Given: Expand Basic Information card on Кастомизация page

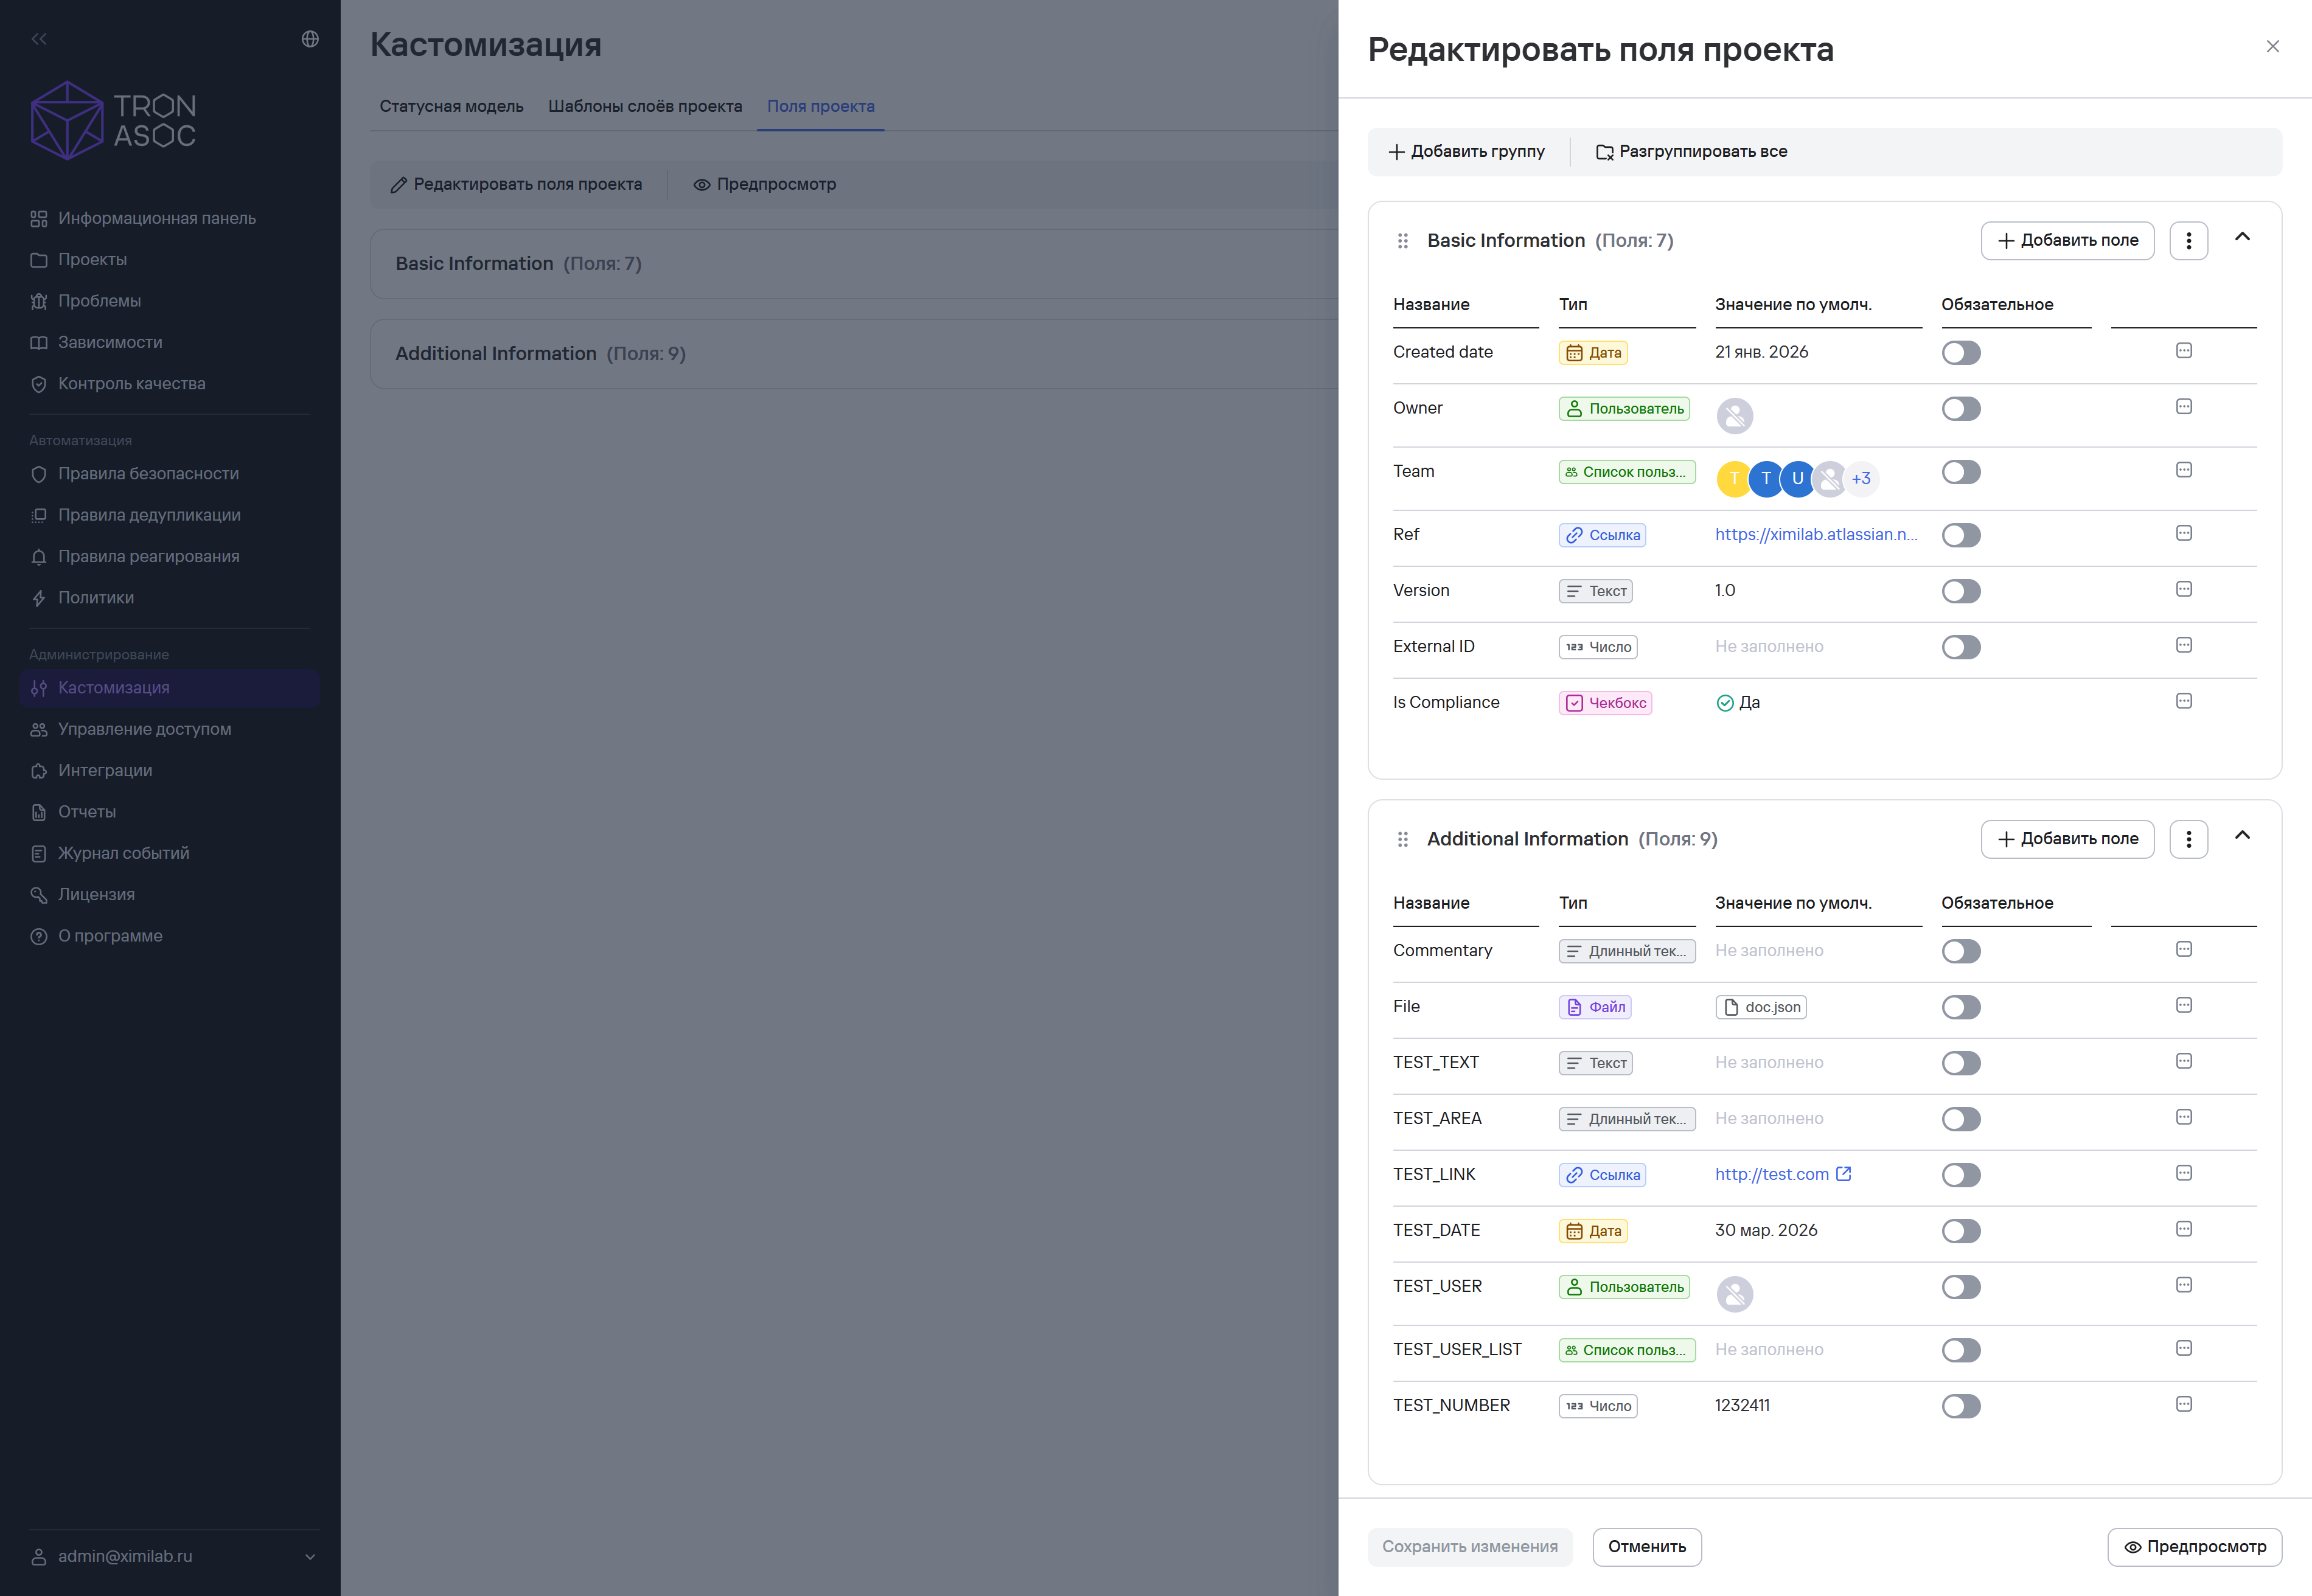Looking at the screenshot, I should 853,264.
